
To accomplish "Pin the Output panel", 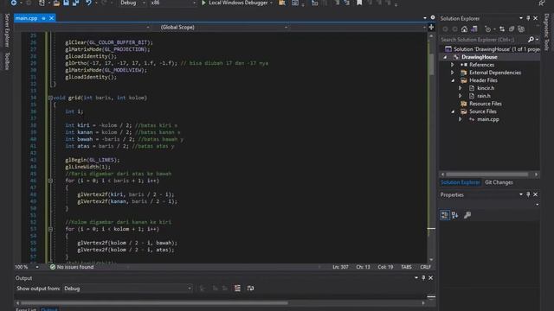I will coord(423,278).
